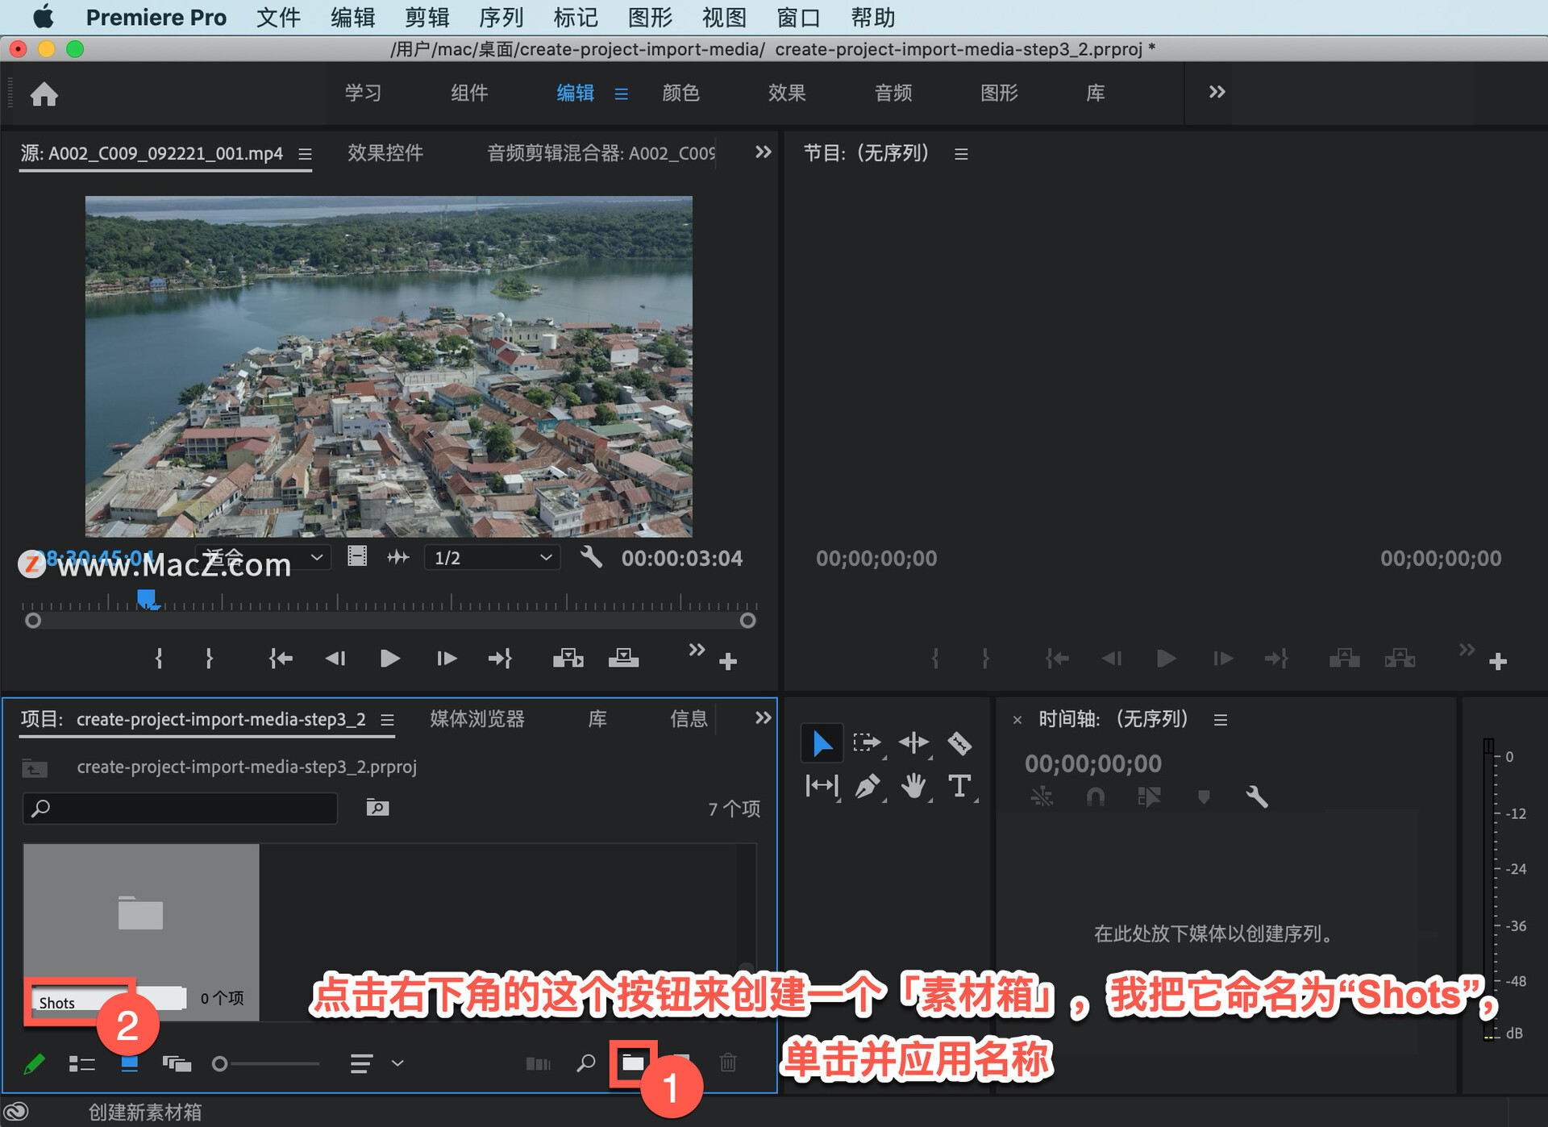Toggle Linked Selection in Timeline
This screenshot has width=1548, height=1127.
1149,797
